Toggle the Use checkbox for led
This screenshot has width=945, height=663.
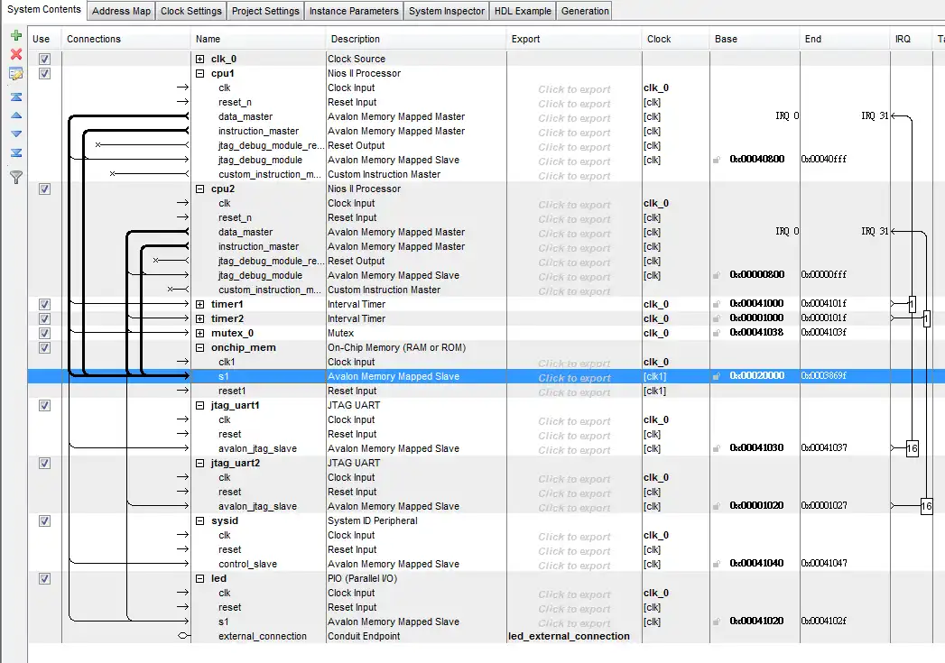tap(44, 579)
